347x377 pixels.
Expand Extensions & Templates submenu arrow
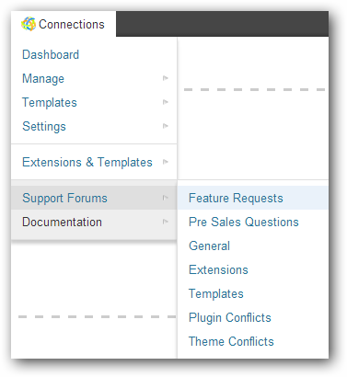point(166,162)
